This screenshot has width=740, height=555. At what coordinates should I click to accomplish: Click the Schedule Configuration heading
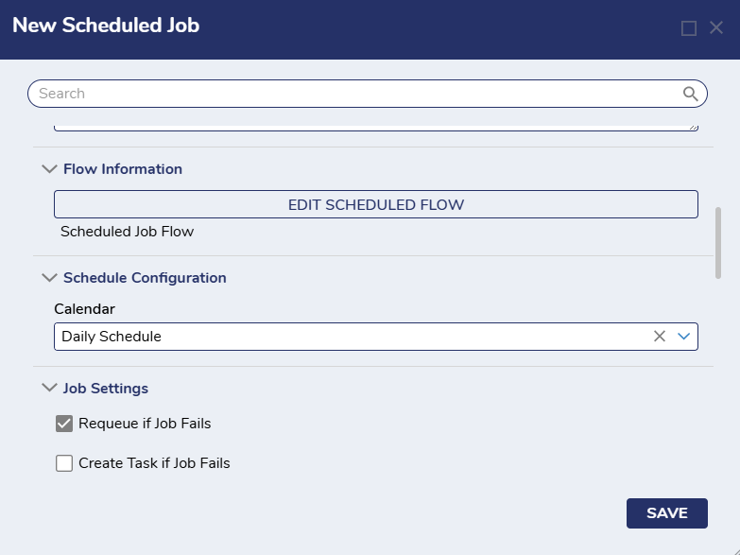(x=145, y=278)
